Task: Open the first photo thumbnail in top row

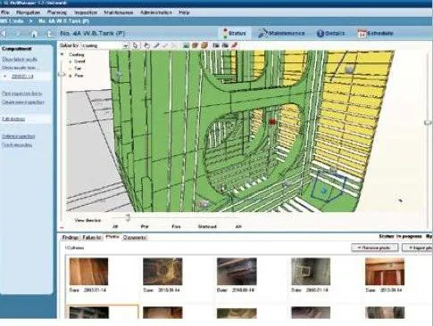Action: 88,272
